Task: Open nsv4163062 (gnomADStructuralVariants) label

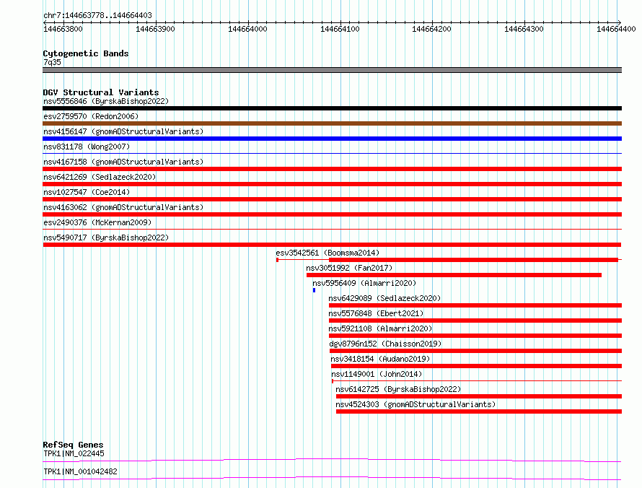Action: 123,207
